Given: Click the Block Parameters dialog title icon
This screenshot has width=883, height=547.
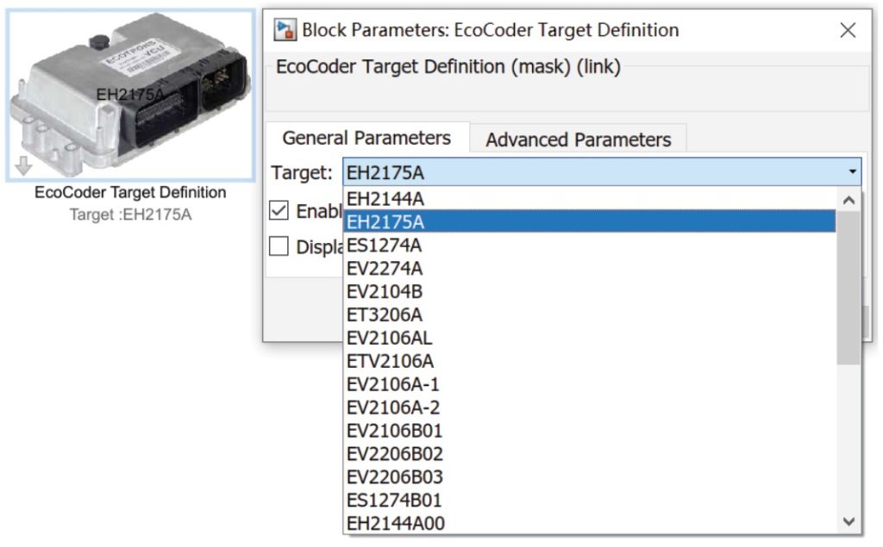Looking at the screenshot, I should (x=285, y=30).
